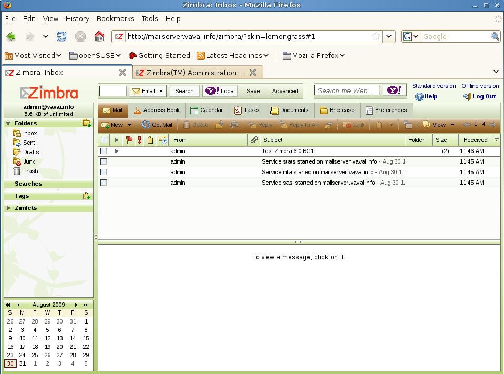
Task: Open the View dropdown menu
Action: (437, 125)
